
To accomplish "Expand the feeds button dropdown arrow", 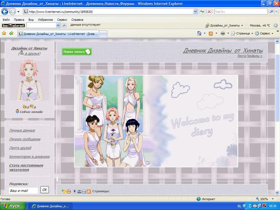I will (216, 33).
